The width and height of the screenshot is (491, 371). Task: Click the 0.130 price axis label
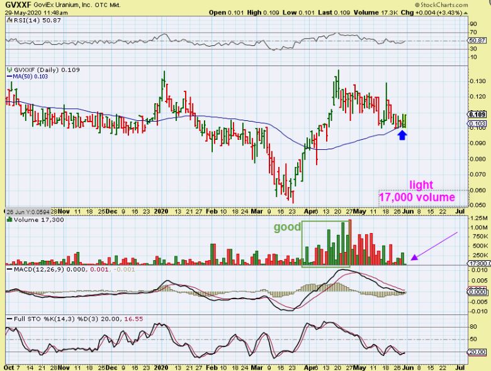(x=477, y=81)
